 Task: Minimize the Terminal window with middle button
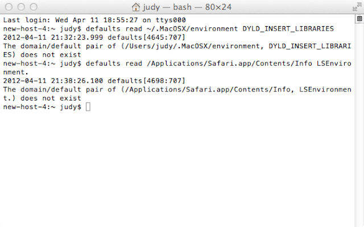pos(21,7)
